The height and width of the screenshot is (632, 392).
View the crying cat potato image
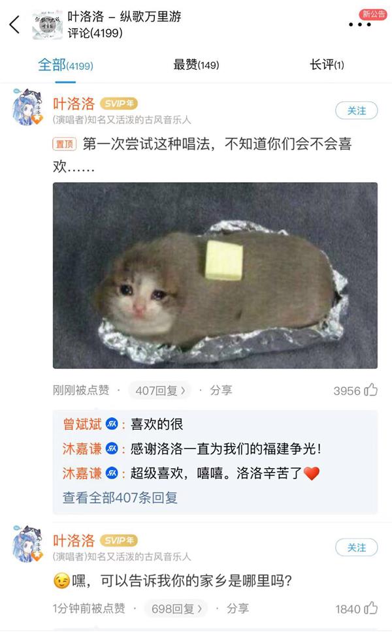pos(215,276)
